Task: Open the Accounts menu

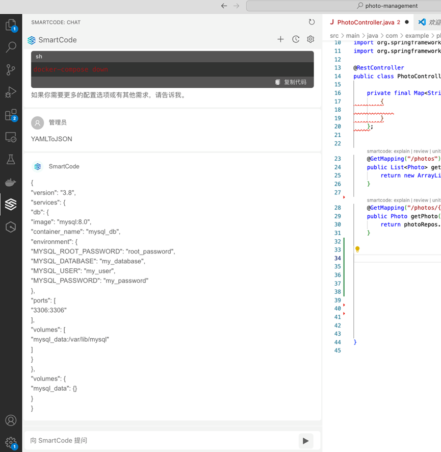Action: click(x=11, y=420)
